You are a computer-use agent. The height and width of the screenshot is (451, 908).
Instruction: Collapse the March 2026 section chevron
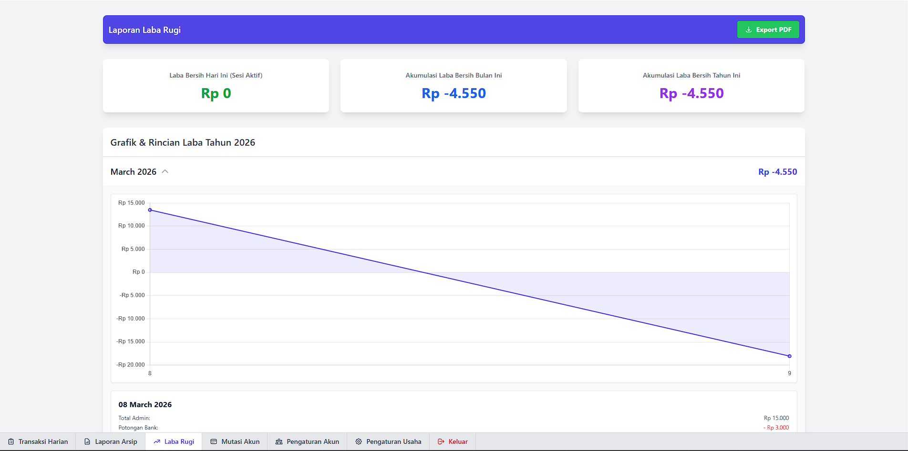[165, 171]
